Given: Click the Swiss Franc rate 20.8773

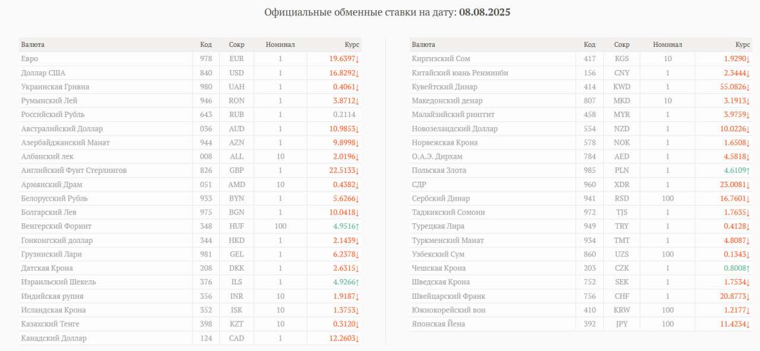Looking at the screenshot, I should pyautogui.click(x=734, y=296).
